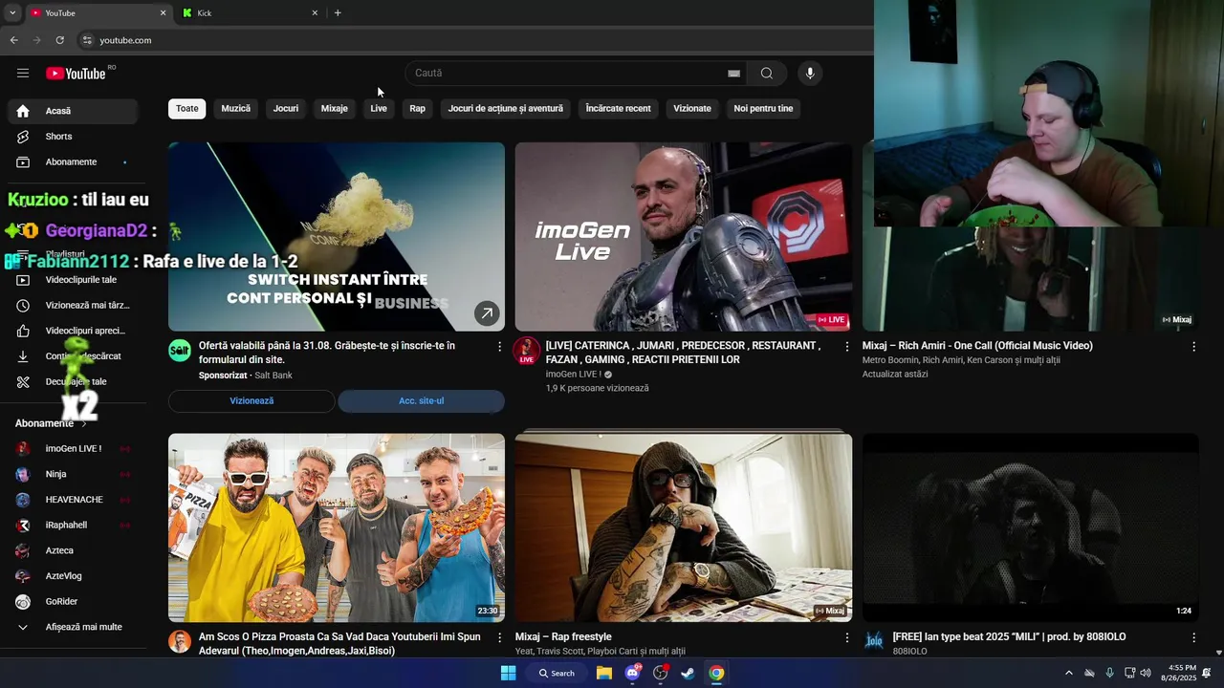Open imoGen LIVE ! subscription channel

click(73, 449)
